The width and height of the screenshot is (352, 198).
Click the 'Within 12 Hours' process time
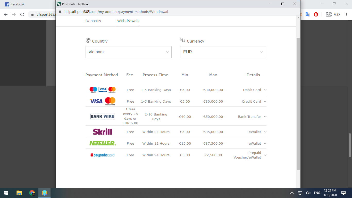click(x=156, y=144)
